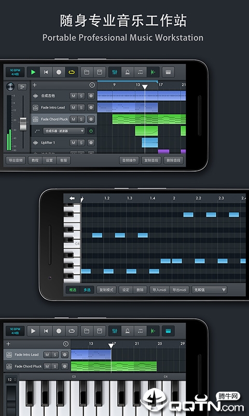Image resolution: width=249 pixels, height=416 pixels.
Task: Collapse track panel arrow in bottom phone
Action: tap(66, 344)
